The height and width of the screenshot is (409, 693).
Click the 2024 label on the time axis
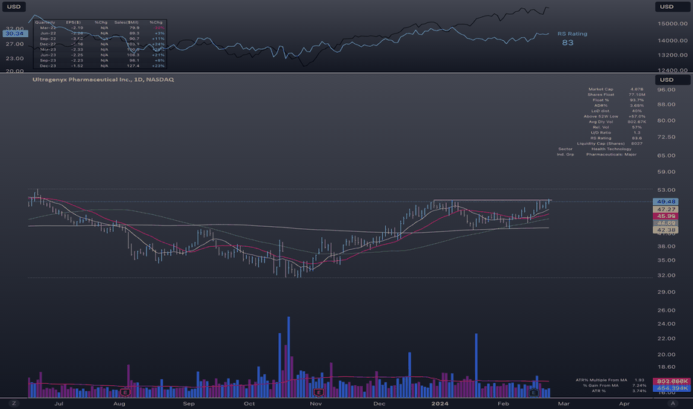tap(439, 403)
